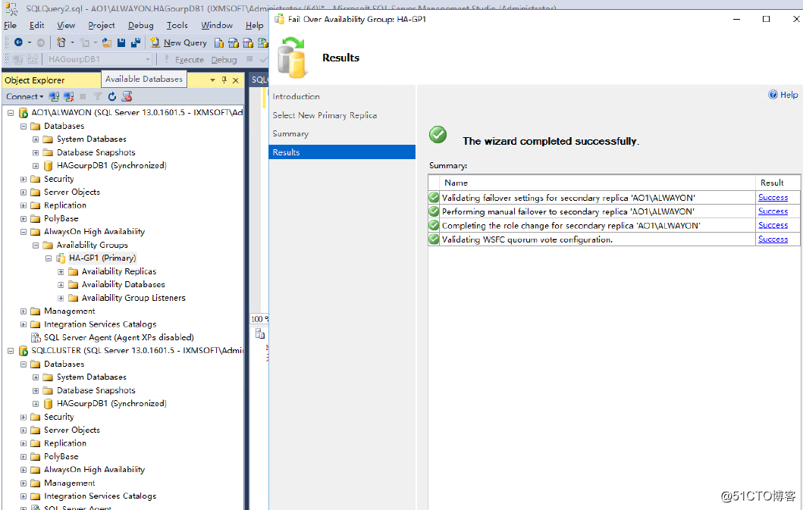Click the Navigate Forward arrow icon

point(40,42)
